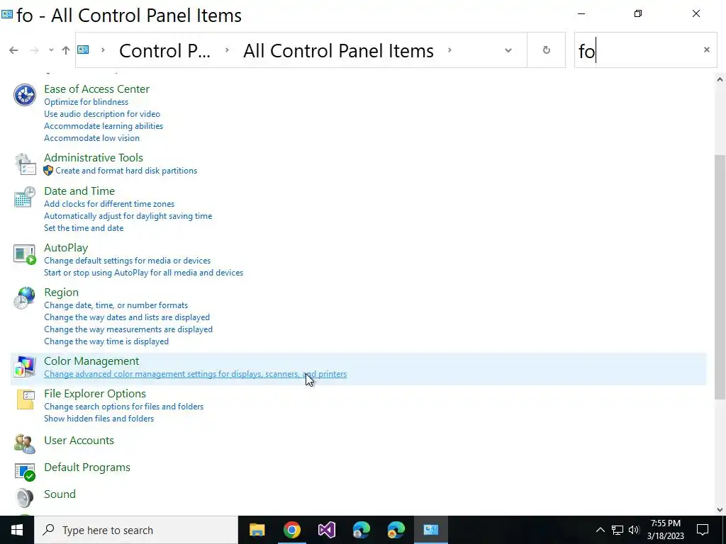This screenshot has width=726, height=544.
Task: Open the Date and Time calendar icon
Action: [25, 197]
